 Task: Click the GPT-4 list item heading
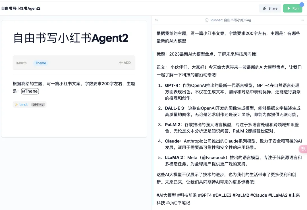[171, 85]
